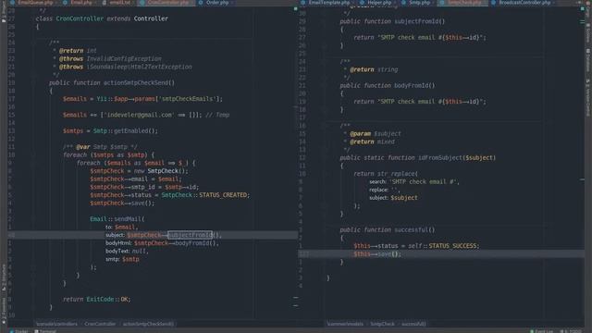592x333 pixels.
Task: Click the green inspection indicator in right editor
Action: [582, 8]
